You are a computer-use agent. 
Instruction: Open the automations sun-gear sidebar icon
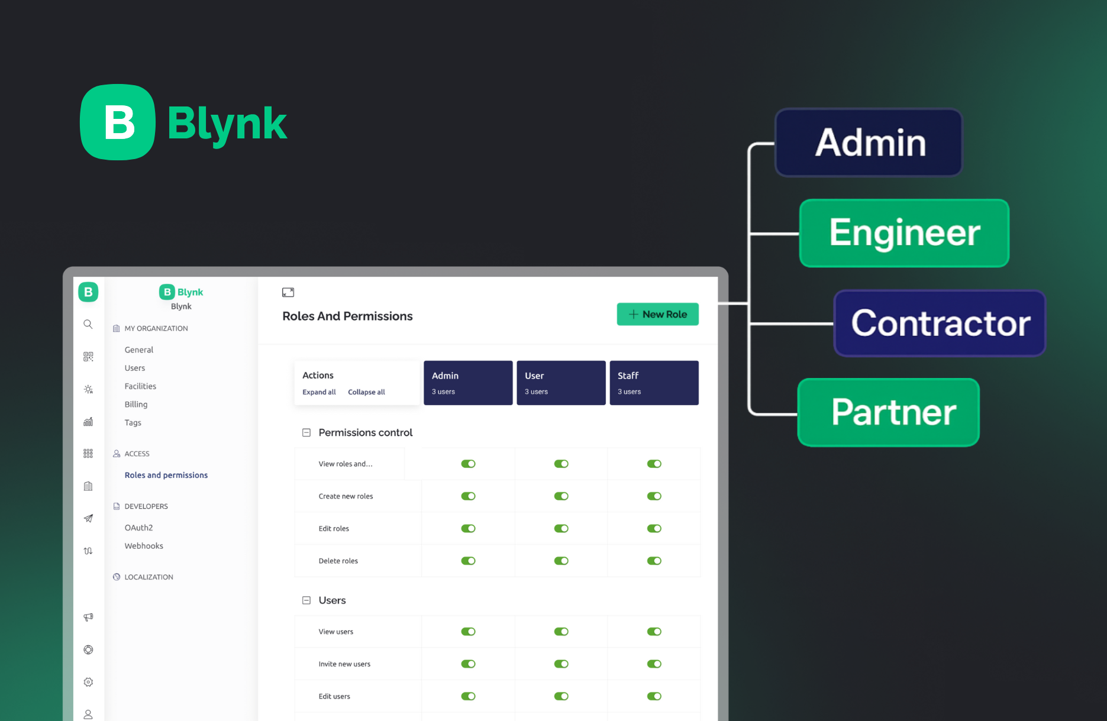[88, 389]
